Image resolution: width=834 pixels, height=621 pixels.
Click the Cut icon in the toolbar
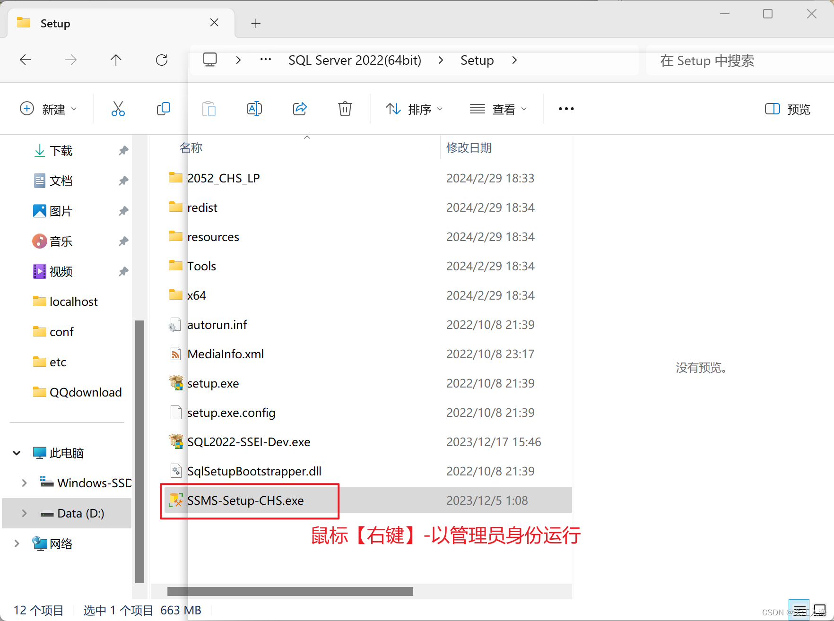[118, 109]
